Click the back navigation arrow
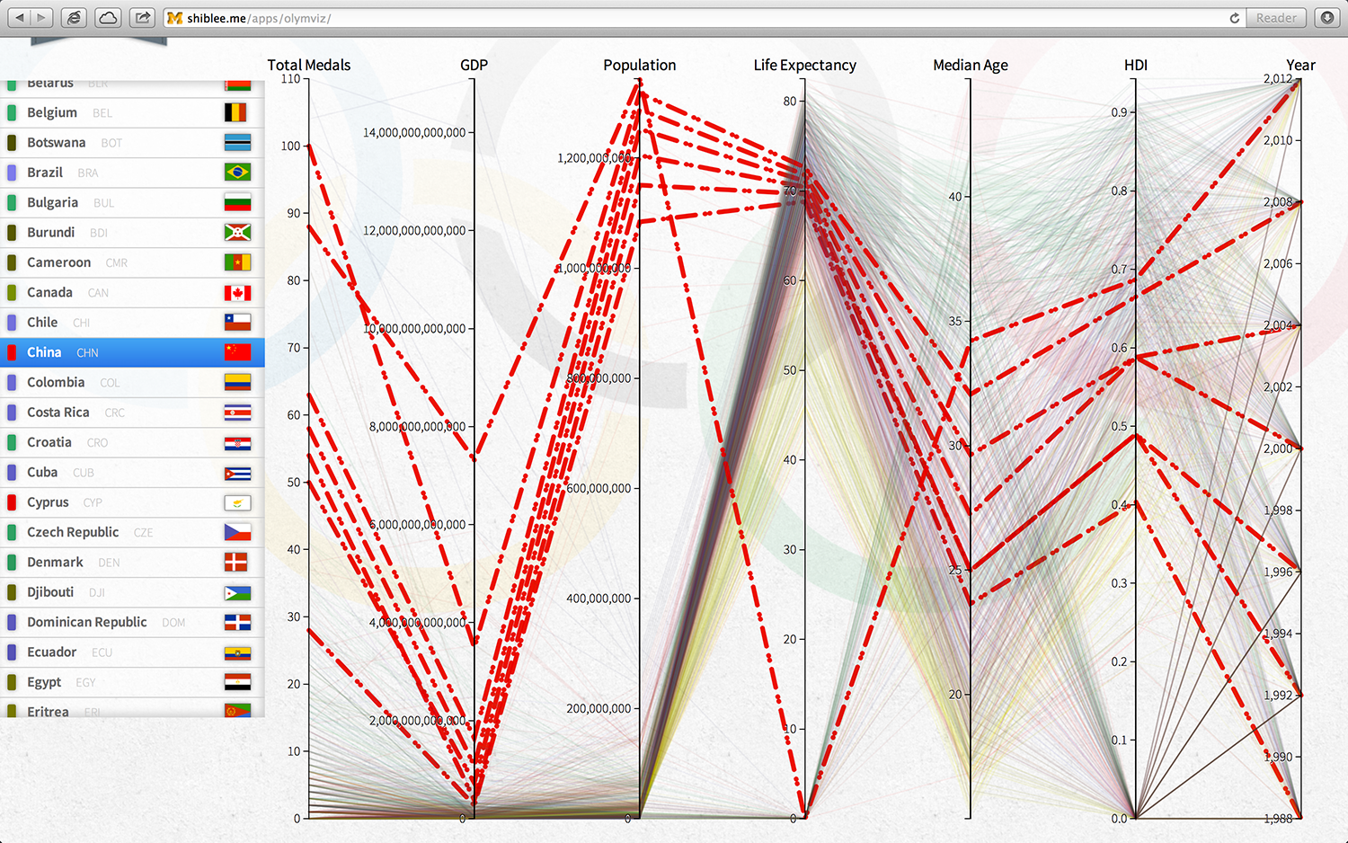The width and height of the screenshot is (1348, 843). (x=20, y=17)
